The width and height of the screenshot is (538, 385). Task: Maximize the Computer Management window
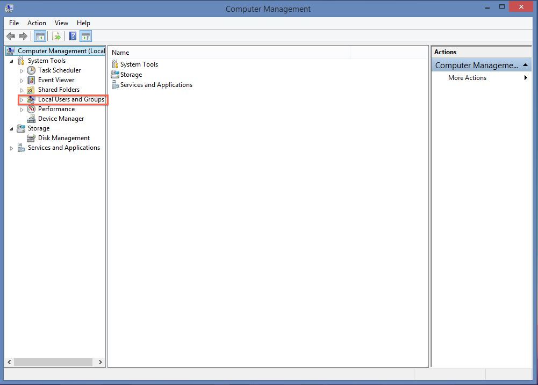pyautogui.click(x=501, y=7)
